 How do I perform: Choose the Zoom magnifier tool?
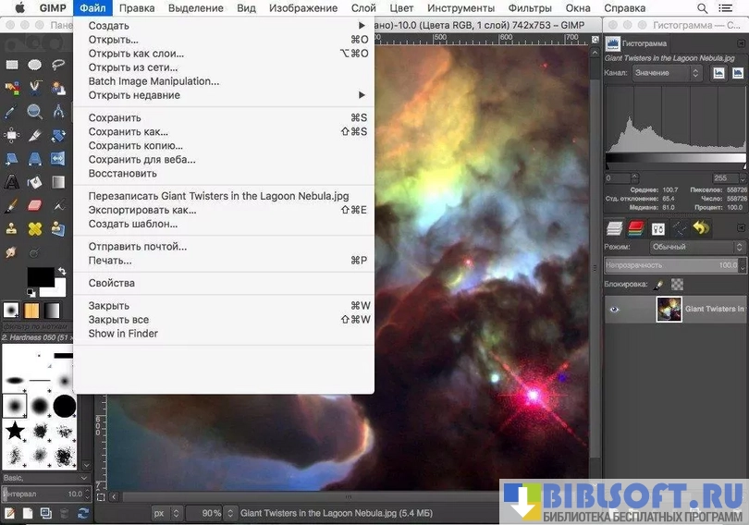(x=35, y=112)
